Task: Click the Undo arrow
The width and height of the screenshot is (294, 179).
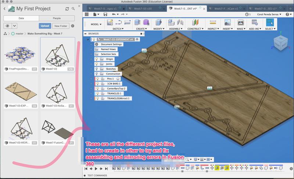Action: click(x=114, y=14)
